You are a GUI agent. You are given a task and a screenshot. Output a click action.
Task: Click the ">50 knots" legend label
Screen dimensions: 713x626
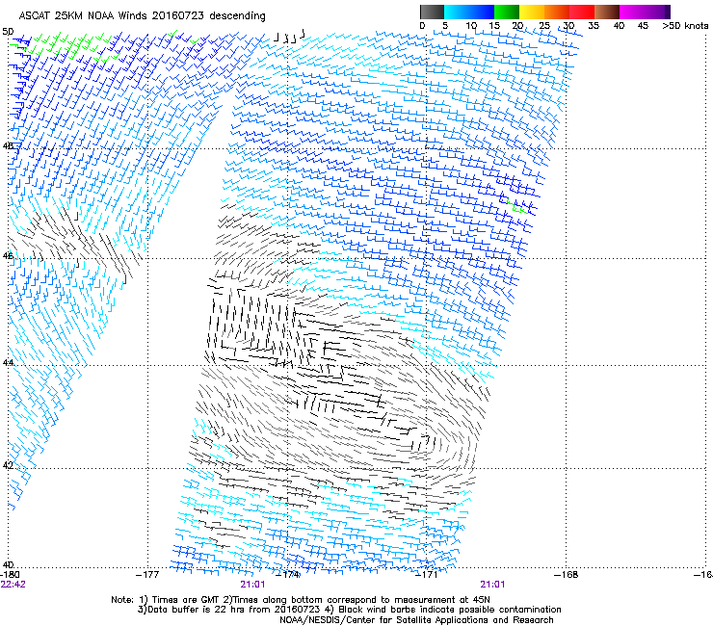[x=686, y=25]
